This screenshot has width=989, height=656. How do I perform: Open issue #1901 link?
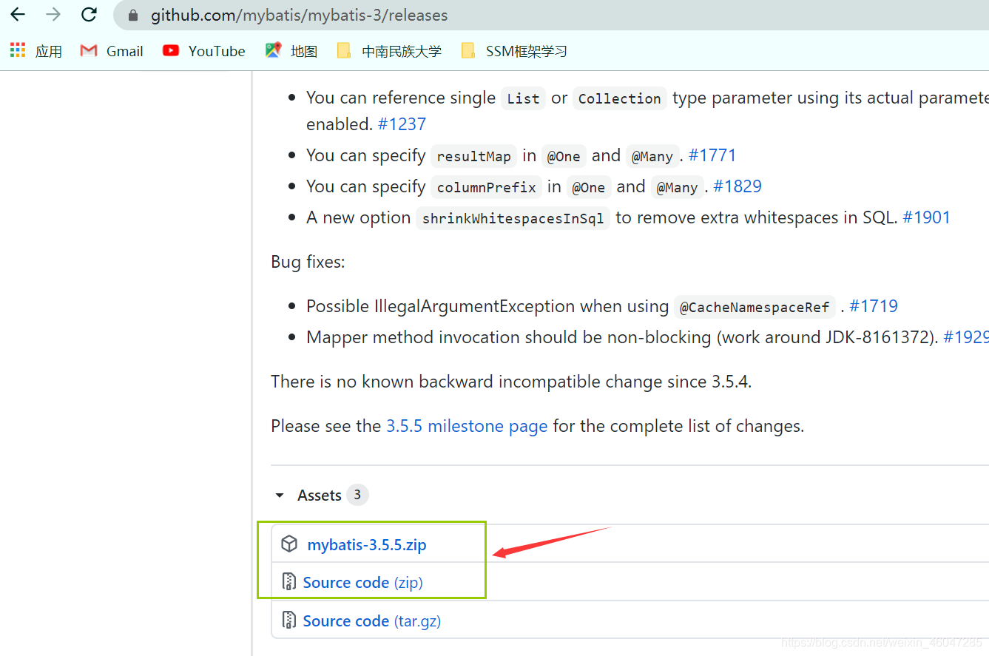click(926, 217)
